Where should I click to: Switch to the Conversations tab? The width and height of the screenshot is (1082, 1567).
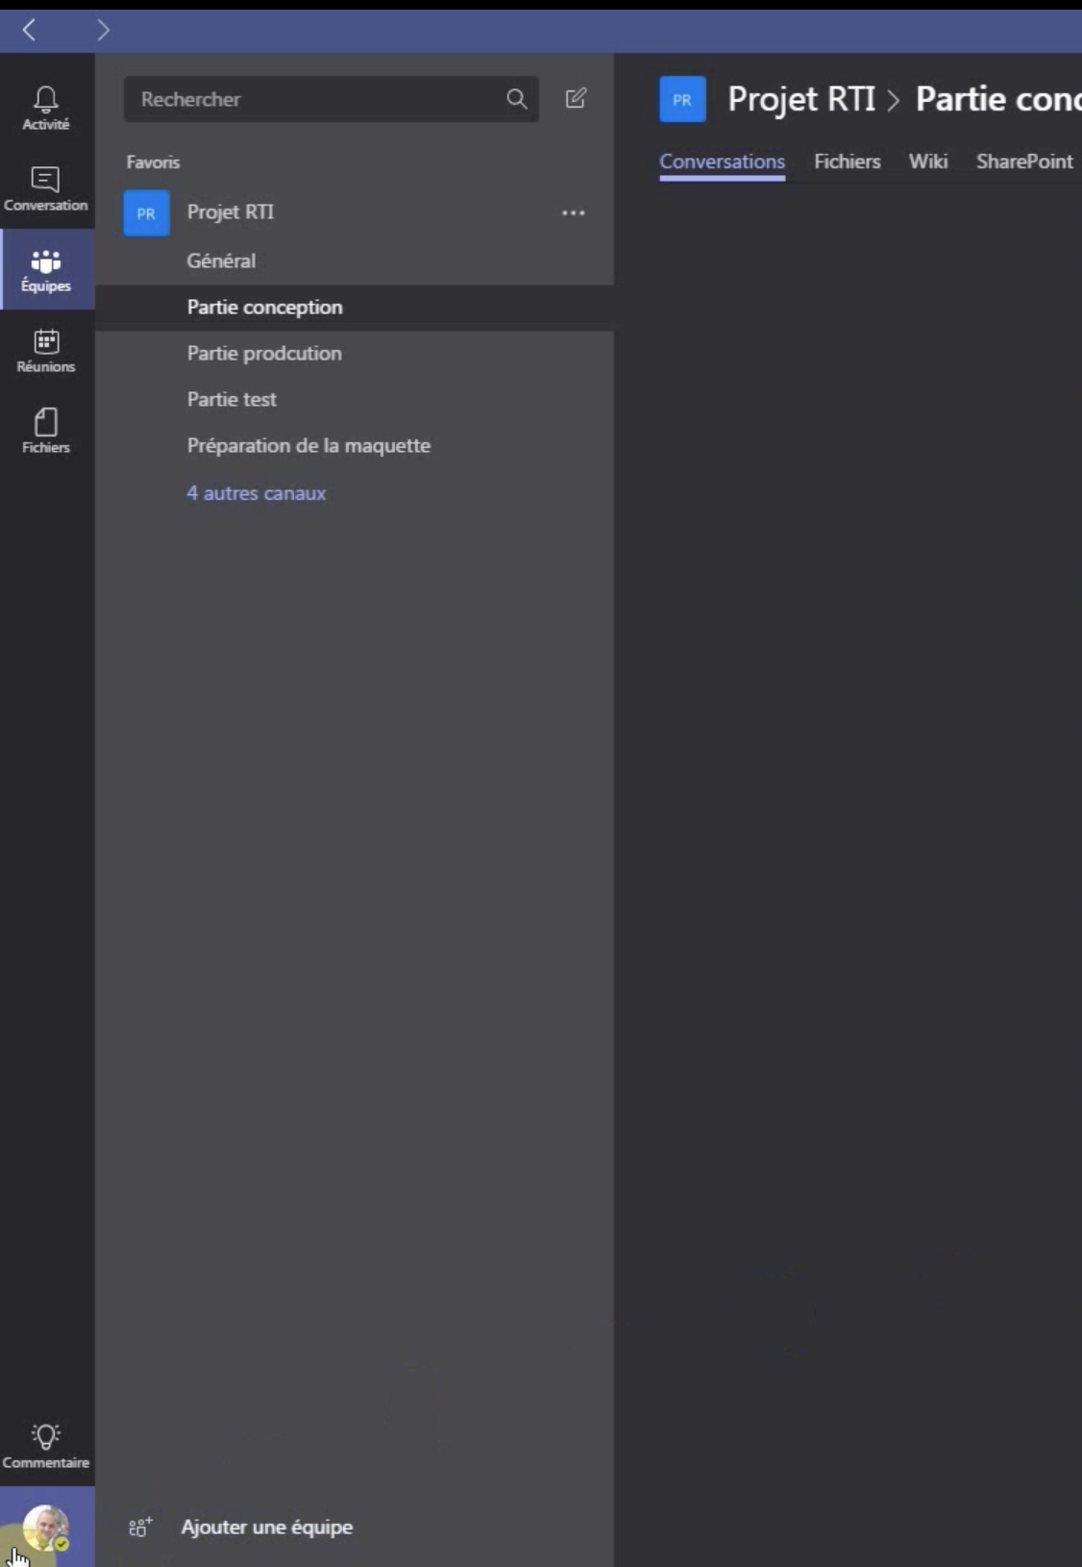click(x=723, y=162)
